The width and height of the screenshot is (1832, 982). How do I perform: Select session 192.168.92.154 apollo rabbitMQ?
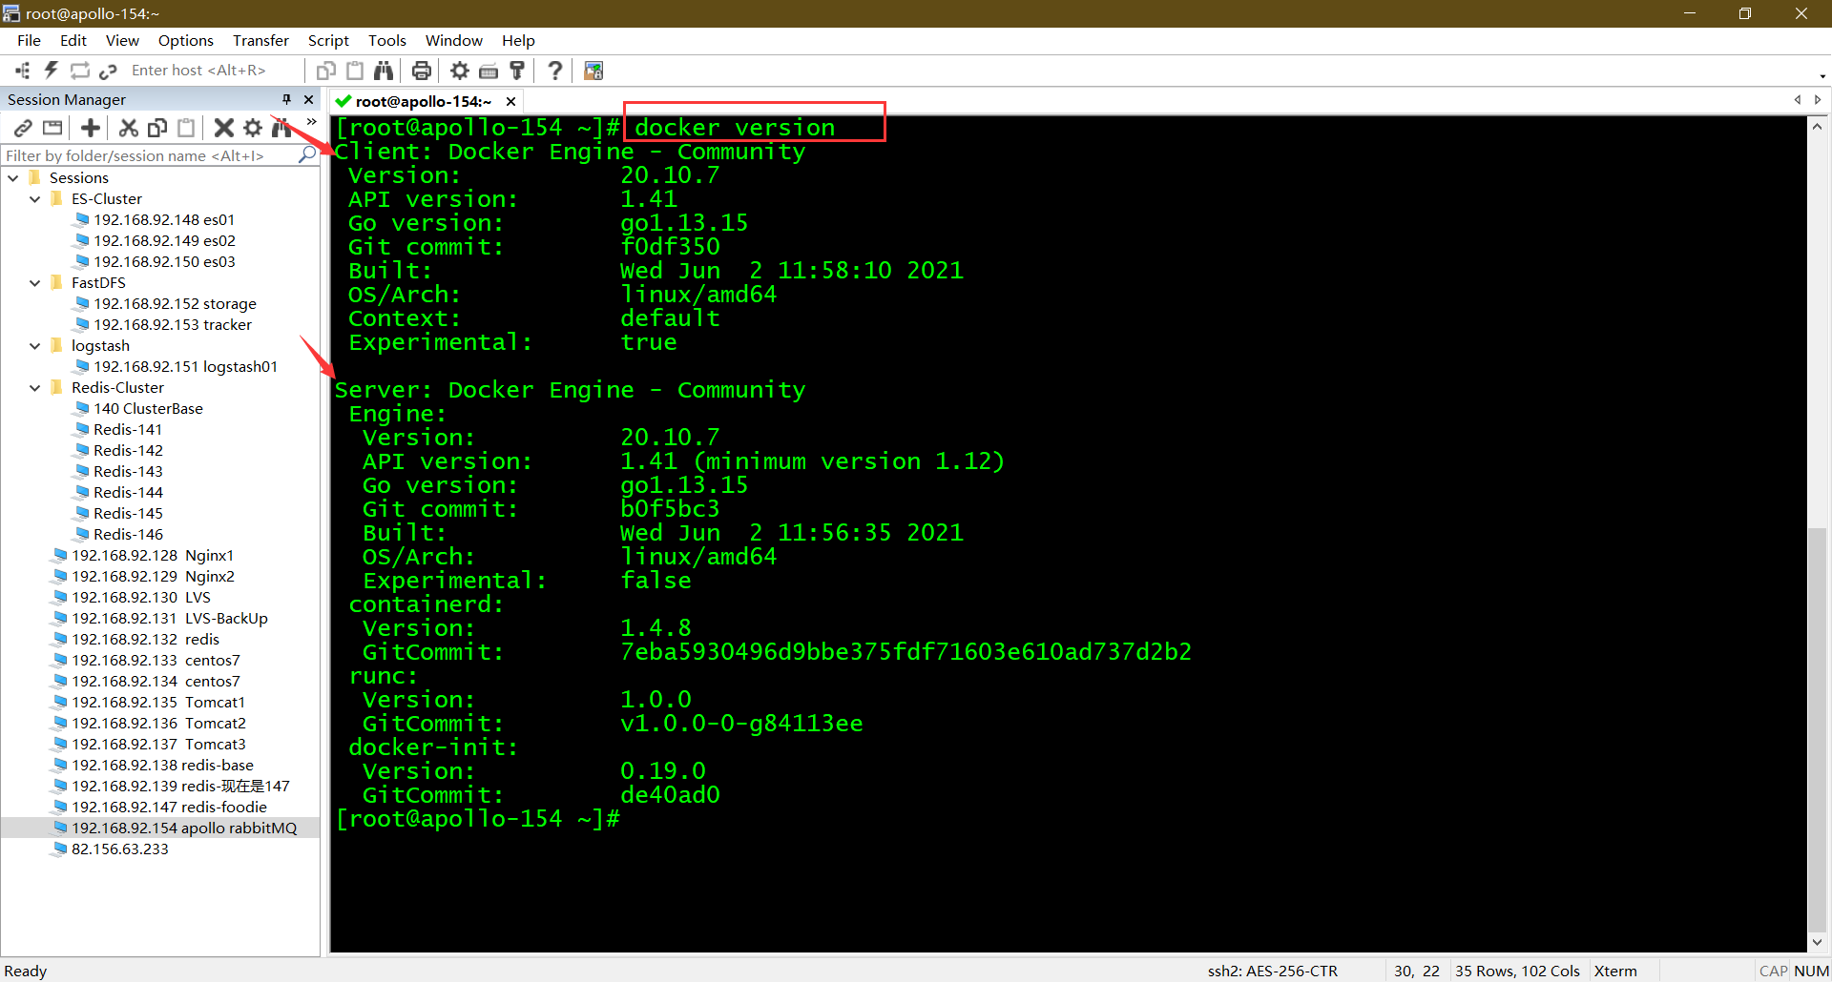pyautogui.click(x=184, y=829)
